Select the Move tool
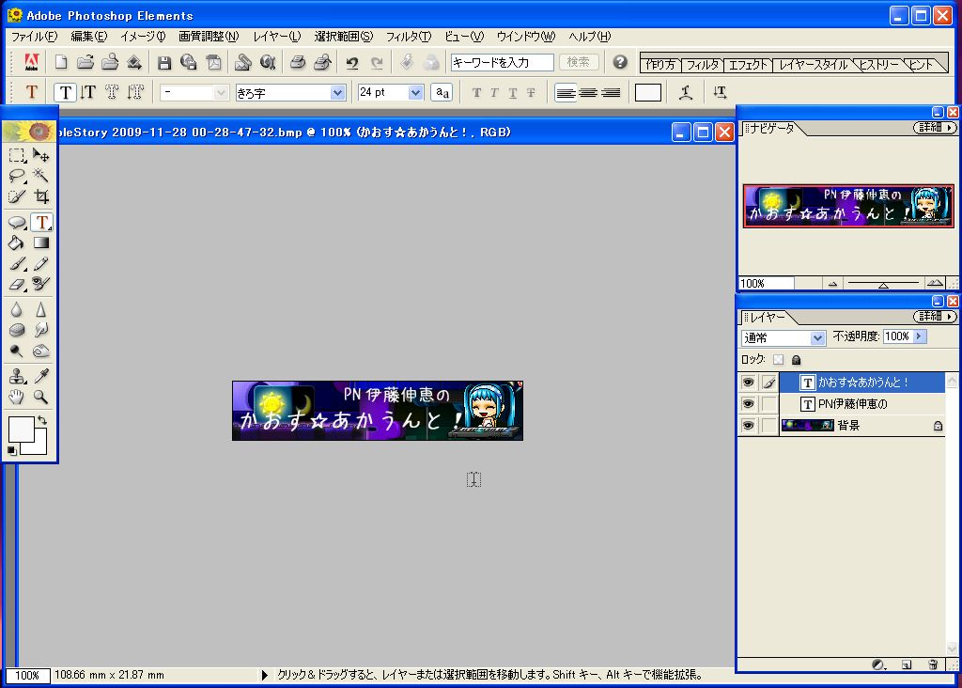This screenshot has height=688, width=962. click(x=41, y=155)
